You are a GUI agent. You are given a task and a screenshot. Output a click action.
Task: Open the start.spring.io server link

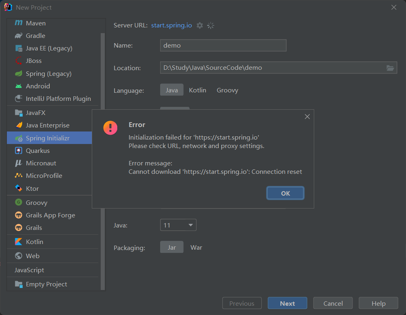tap(171, 25)
